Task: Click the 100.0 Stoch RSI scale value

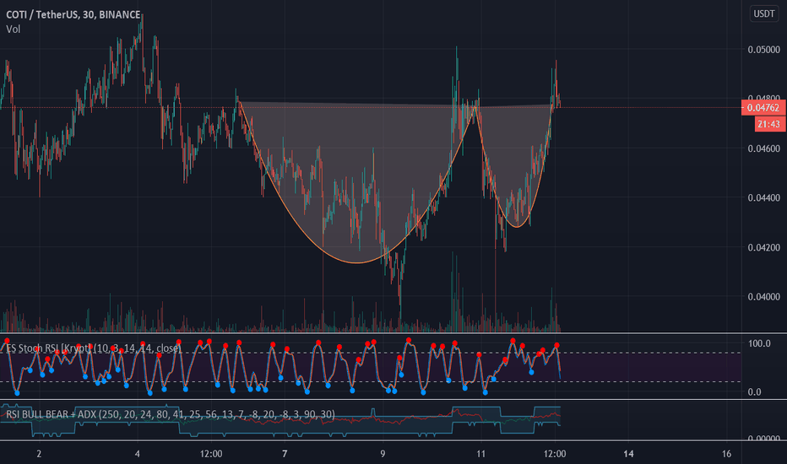Action: point(759,343)
